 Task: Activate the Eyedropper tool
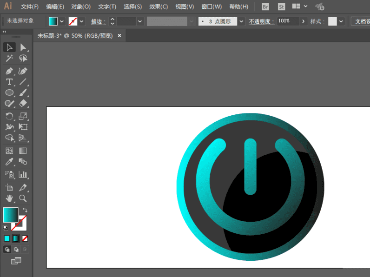point(9,162)
